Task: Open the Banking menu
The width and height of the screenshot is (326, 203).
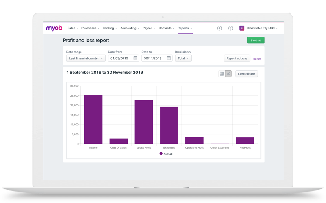Action: pos(110,28)
